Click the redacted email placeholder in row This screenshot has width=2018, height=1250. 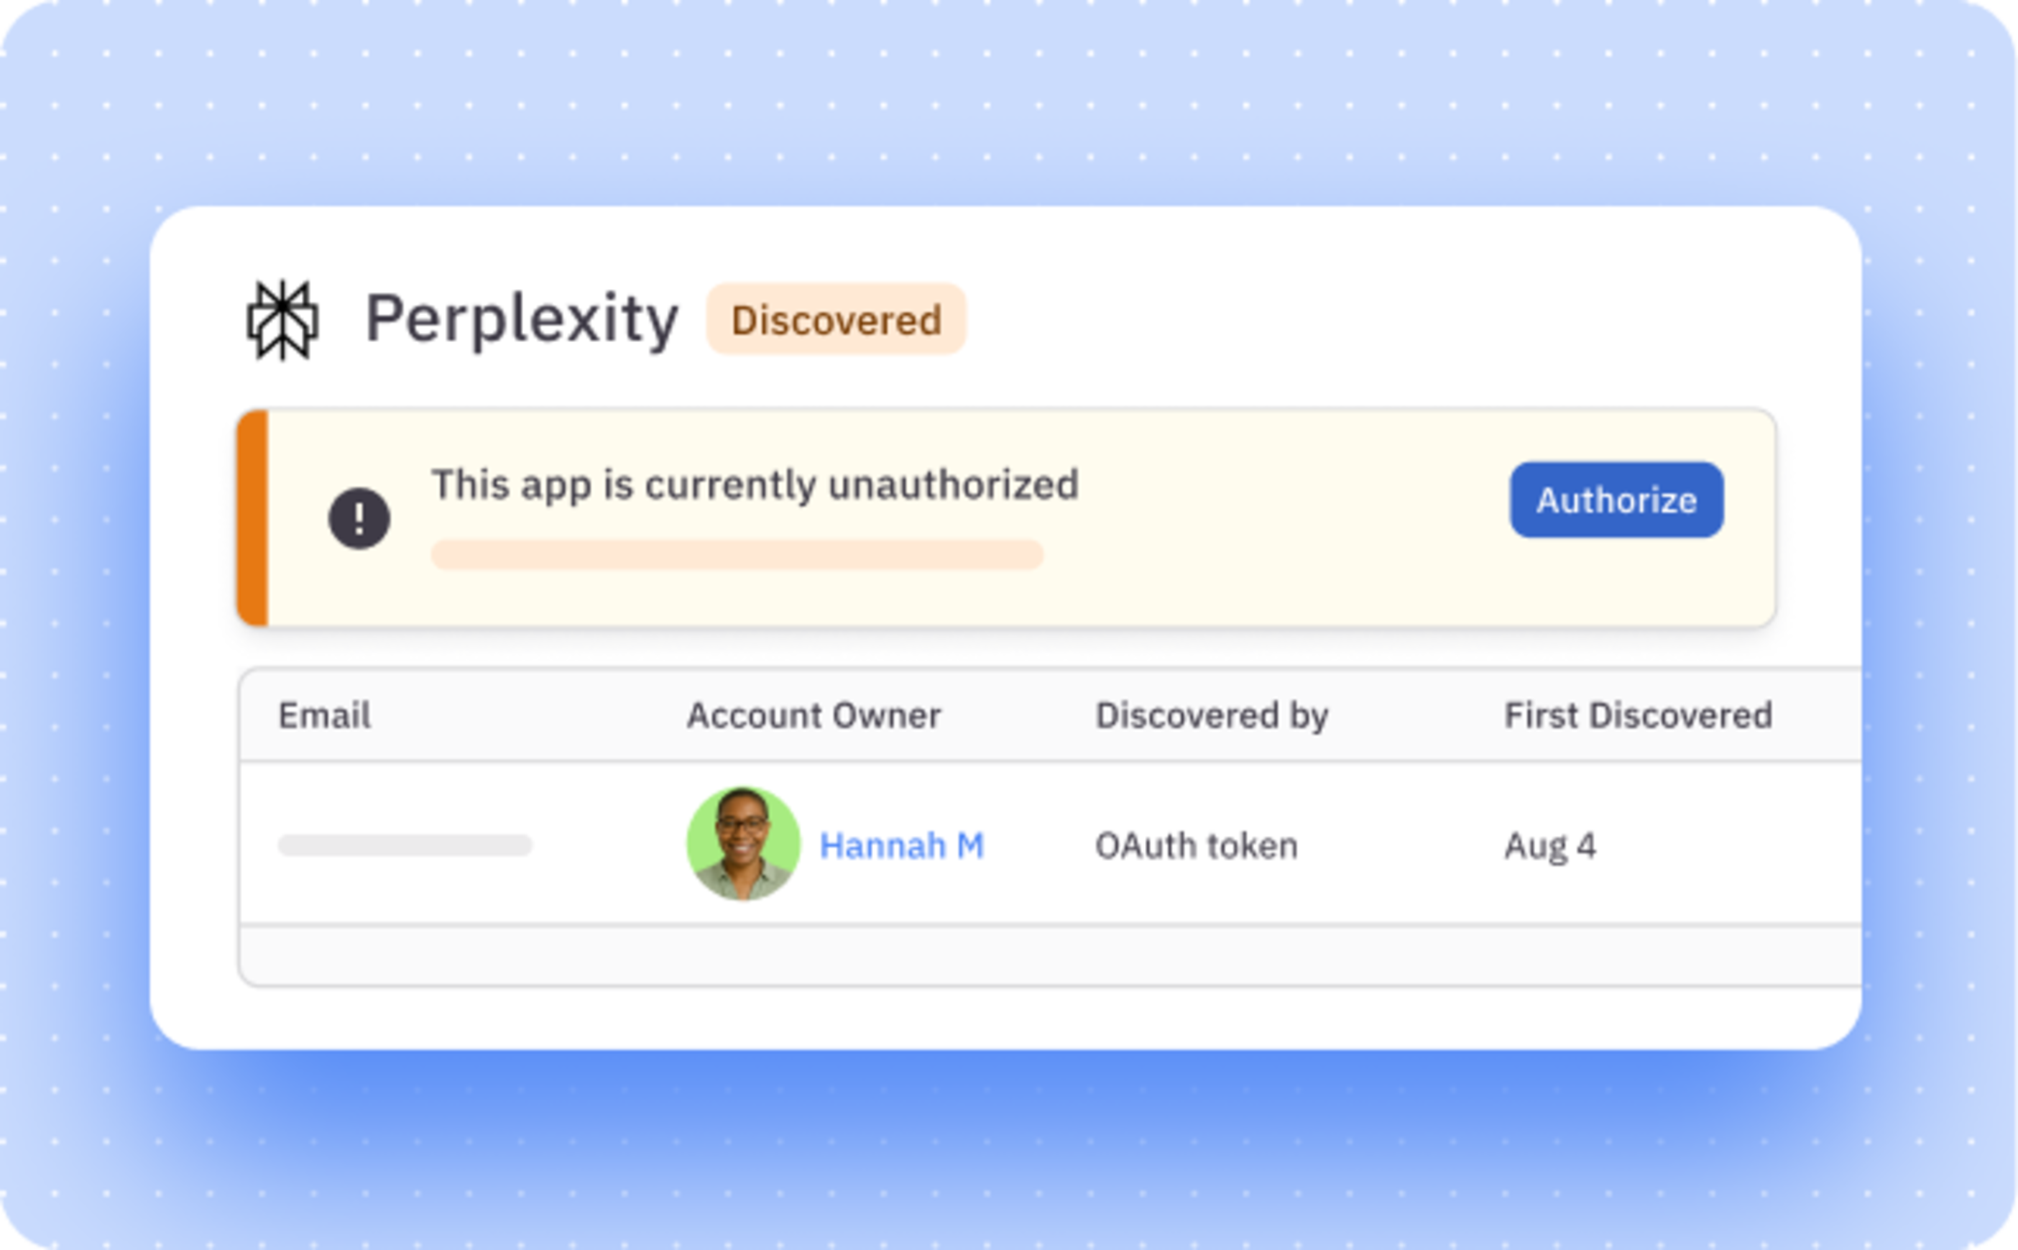pos(405,845)
